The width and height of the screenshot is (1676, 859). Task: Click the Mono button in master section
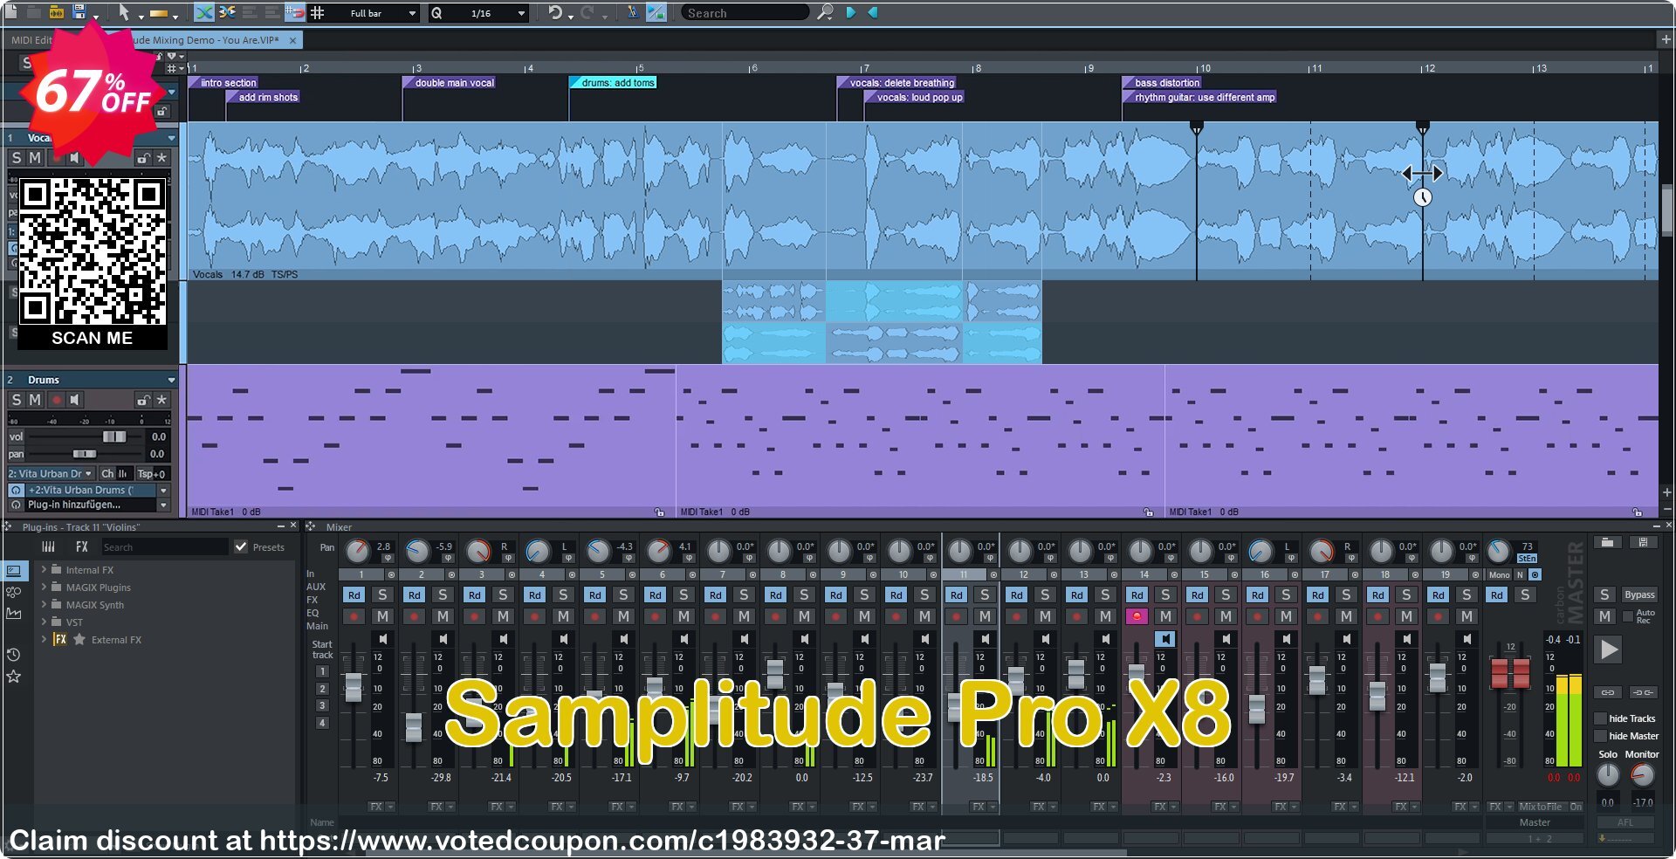pyautogui.click(x=1499, y=574)
